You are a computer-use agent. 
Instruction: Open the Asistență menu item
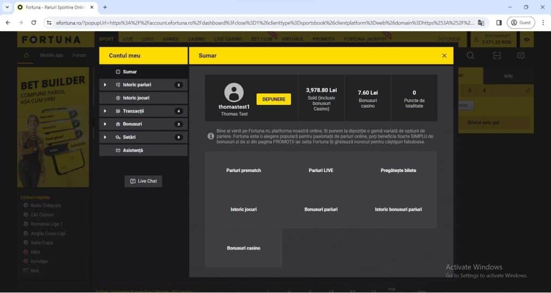coord(143,150)
